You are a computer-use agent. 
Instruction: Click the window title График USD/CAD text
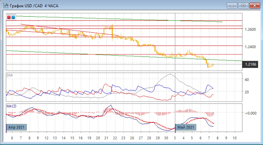[34, 5]
